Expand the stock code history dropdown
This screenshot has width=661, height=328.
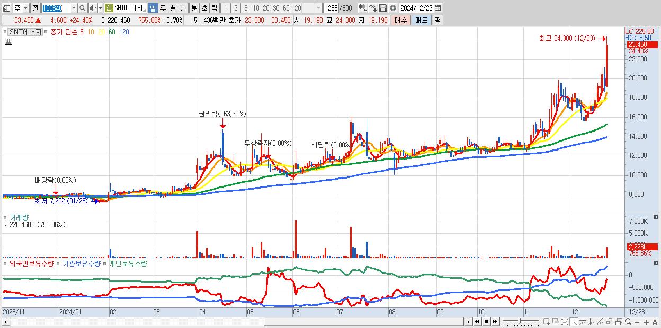click(x=74, y=8)
